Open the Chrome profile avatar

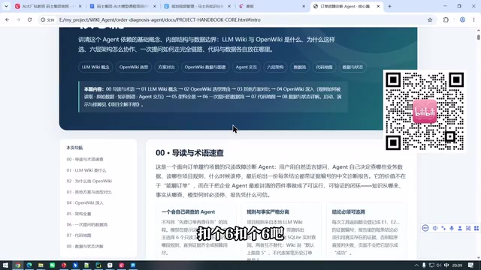462,19
